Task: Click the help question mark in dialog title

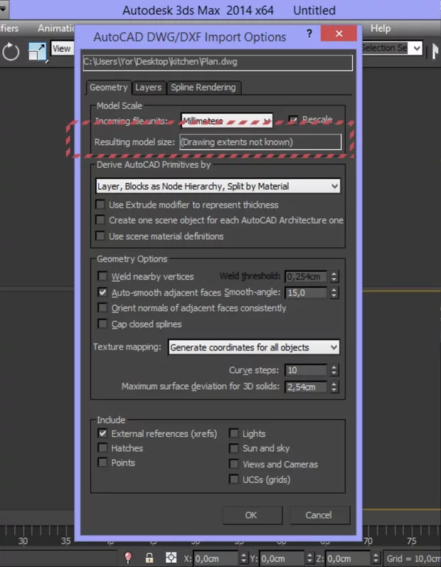Action: tap(309, 33)
